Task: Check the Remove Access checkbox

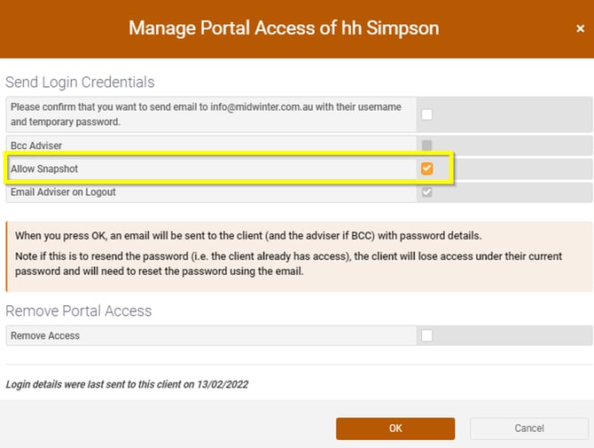Action: point(427,335)
